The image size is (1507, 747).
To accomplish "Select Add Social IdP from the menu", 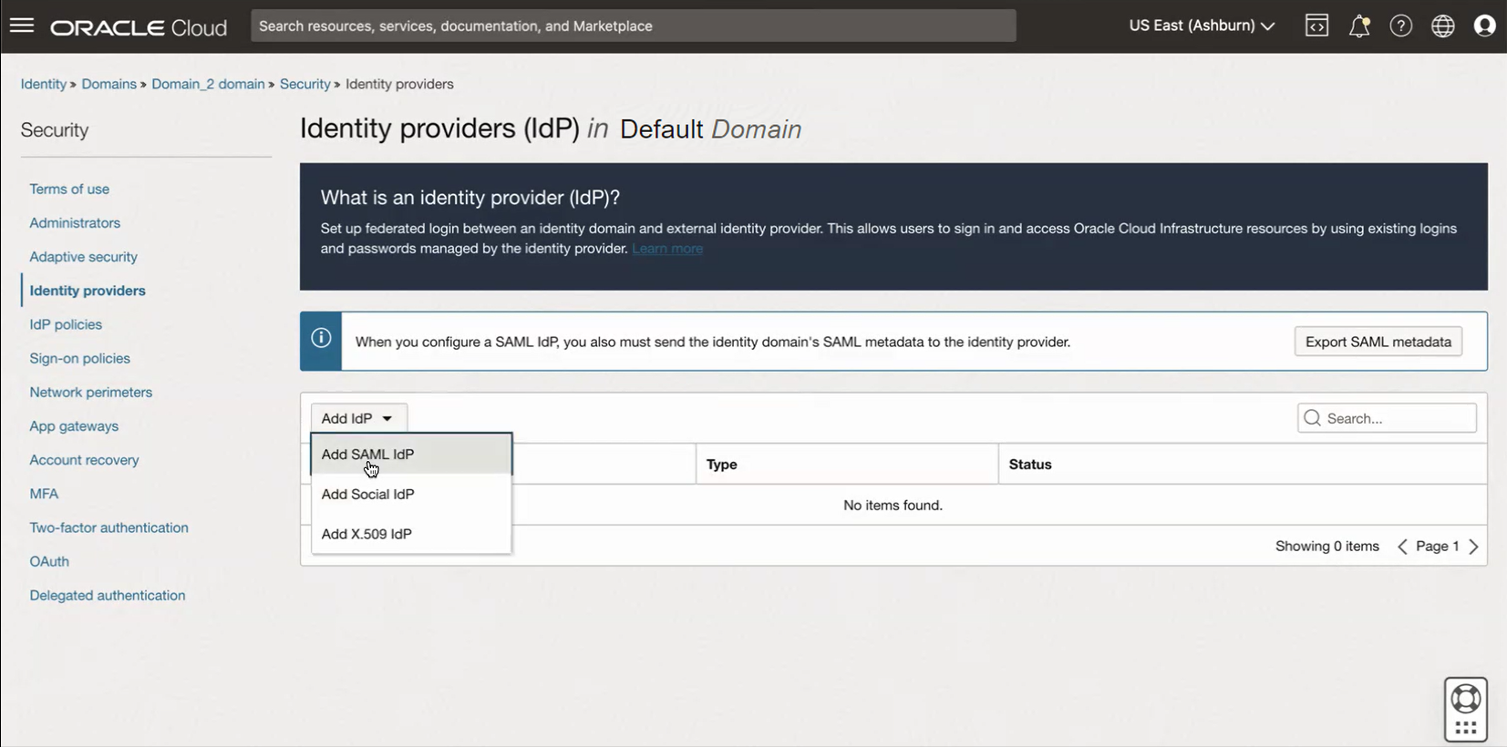I will pos(411,494).
